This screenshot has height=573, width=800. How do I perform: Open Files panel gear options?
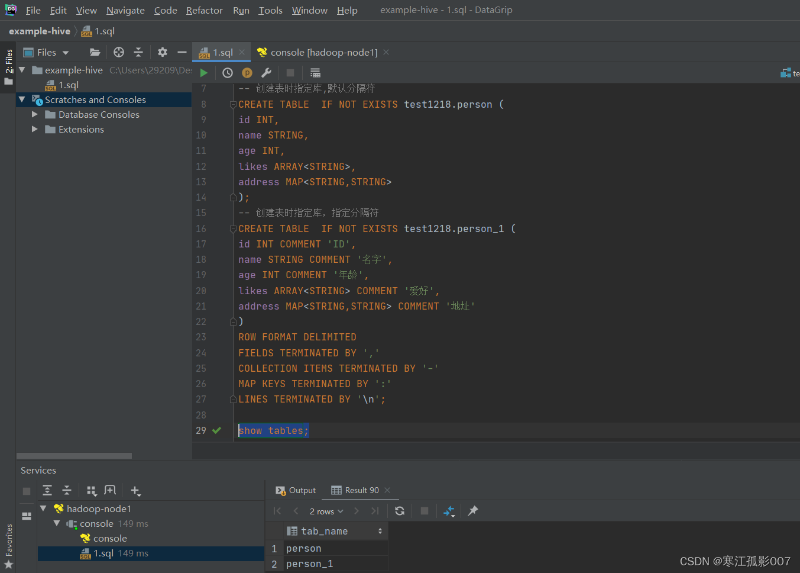coord(163,52)
